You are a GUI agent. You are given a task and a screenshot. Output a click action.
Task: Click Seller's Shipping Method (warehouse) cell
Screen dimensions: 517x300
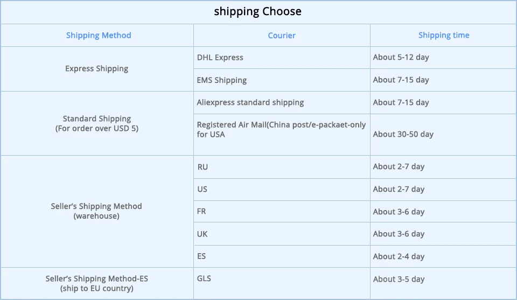97,211
